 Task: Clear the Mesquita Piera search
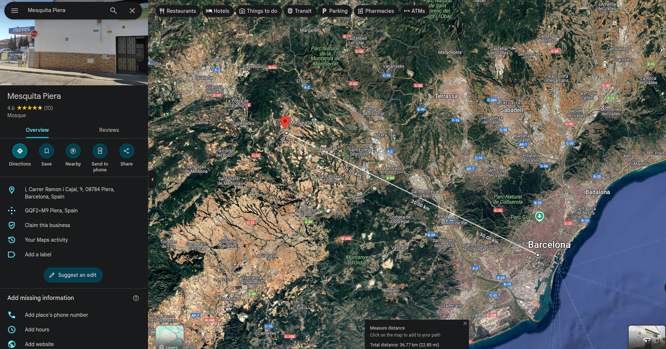tap(132, 11)
